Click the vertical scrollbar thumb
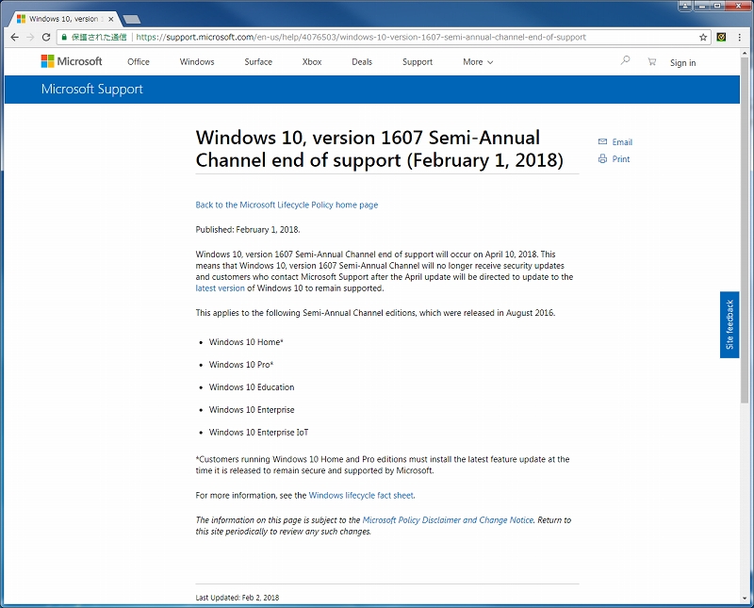 coord(745,229)
